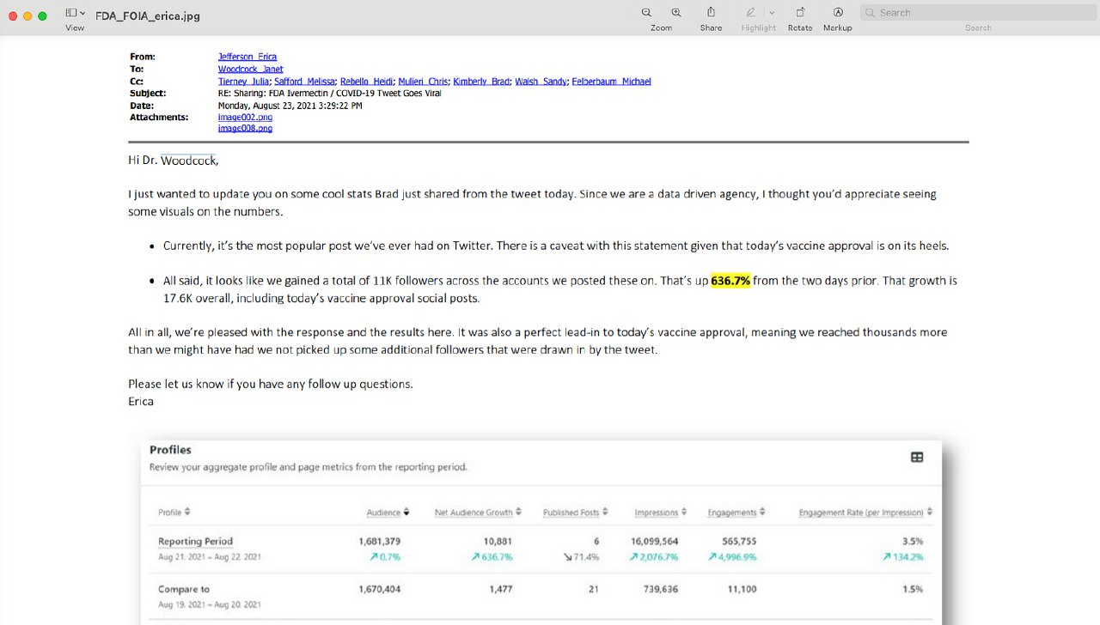1100x625 pixels.
Task: Expand the View options chevron
Action: pos(82,13)
